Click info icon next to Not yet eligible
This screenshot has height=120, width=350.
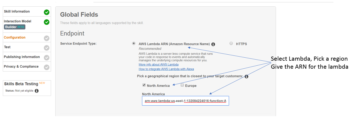point(37,91)
